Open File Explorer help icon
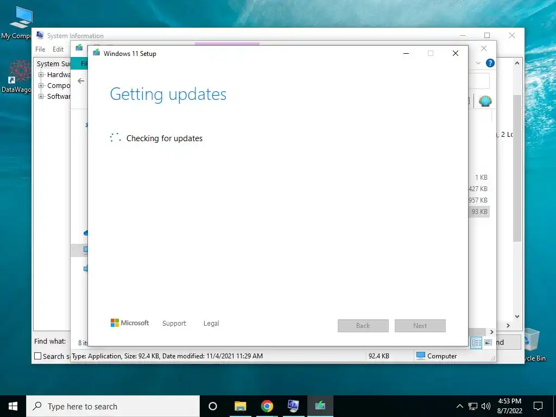 490,63
